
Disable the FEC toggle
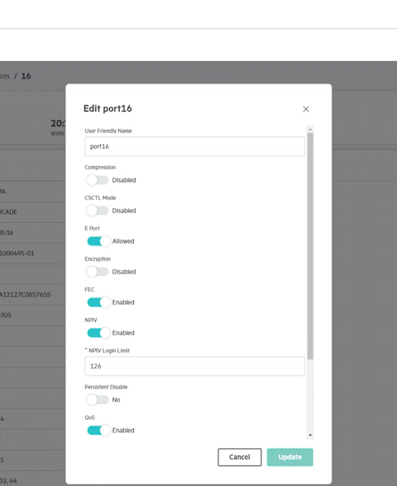click(x=98, y=303)
